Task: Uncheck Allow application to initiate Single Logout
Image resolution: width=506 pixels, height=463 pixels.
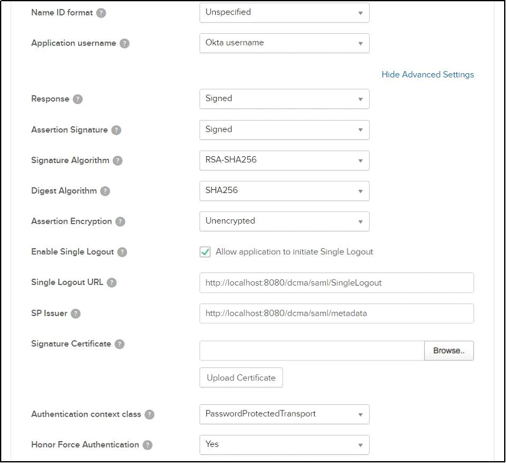Action: 205,252
